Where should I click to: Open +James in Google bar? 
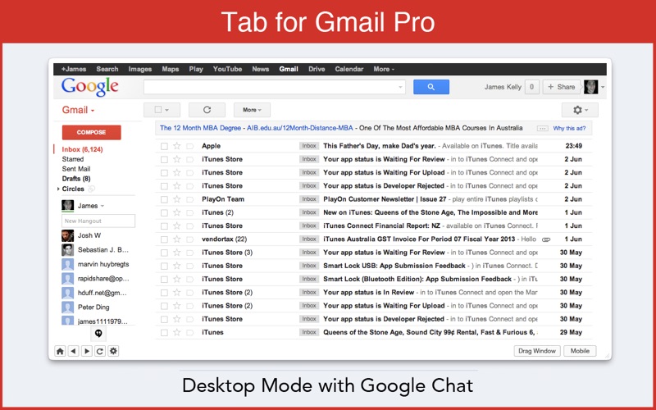pyautogui.click(x=74, y=69)
